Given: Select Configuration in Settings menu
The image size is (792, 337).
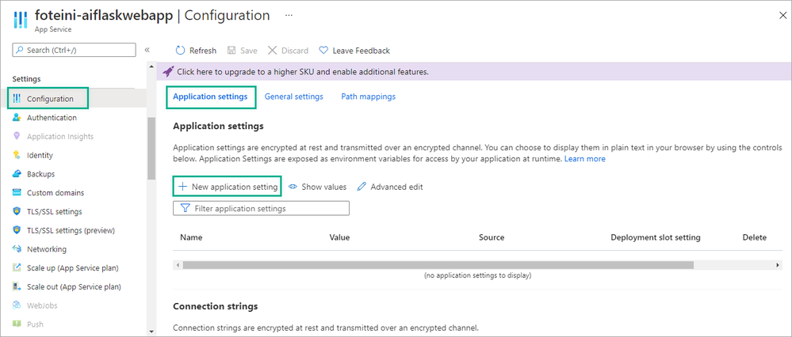Looking at the screenshot, I should tap(48, 99).
